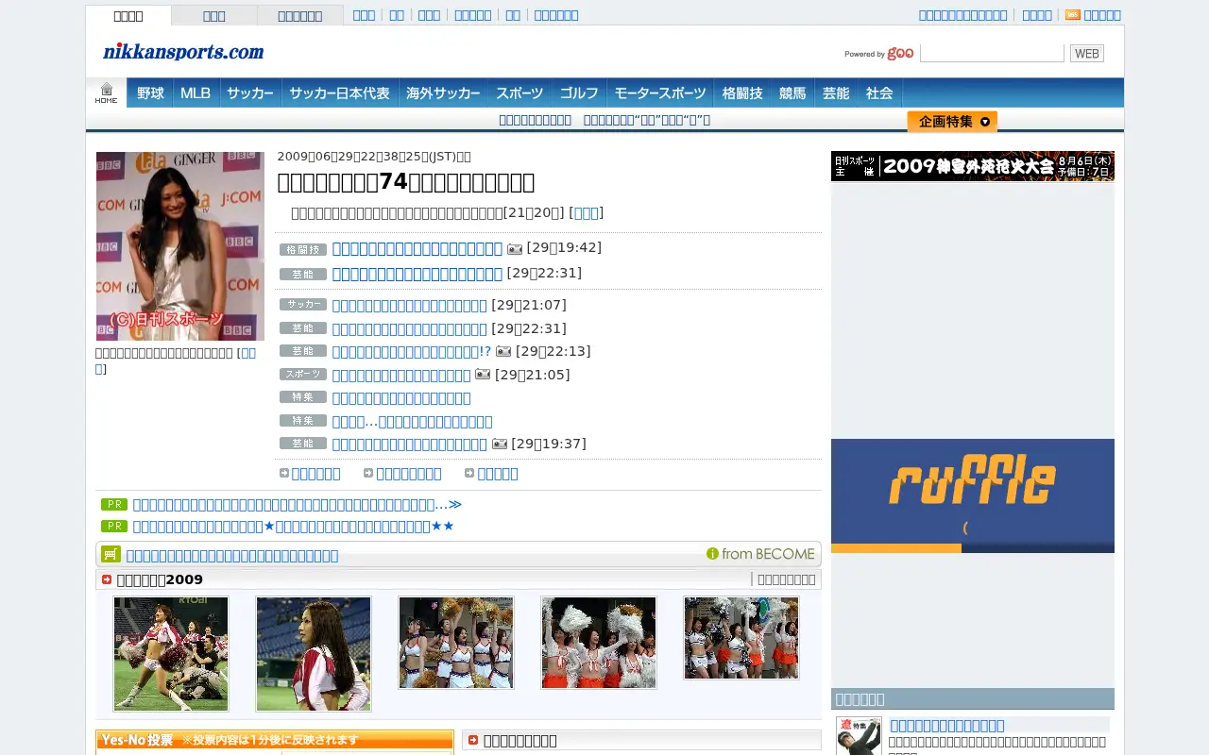
Task: Expand the orange 企画特集 dropdown
Action: (x=952, y=122)
